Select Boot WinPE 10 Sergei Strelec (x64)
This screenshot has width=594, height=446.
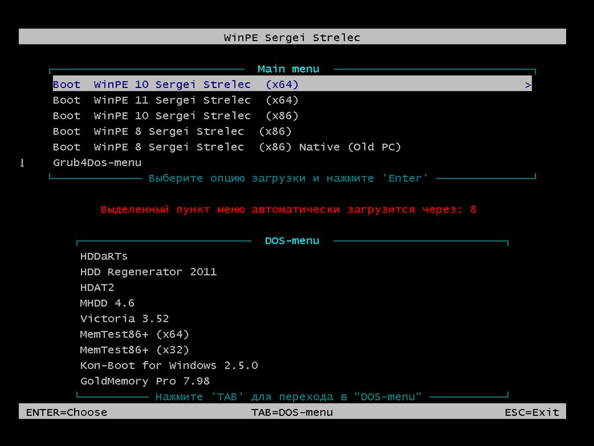292,84
